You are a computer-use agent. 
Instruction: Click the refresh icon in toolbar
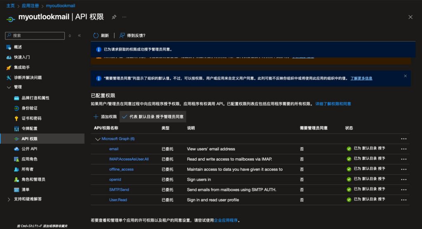(96, 35)
